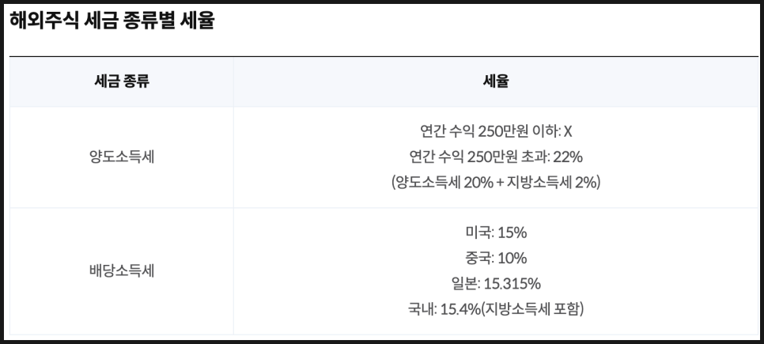This screenshot has width=764, height=344.
Task: Click the 15.315% figure for Japan
Action: [512, 284]
